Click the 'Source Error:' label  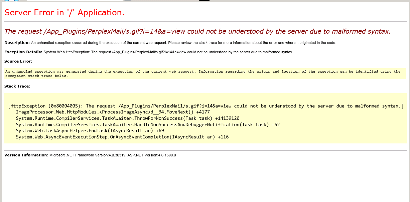point(18,61)
